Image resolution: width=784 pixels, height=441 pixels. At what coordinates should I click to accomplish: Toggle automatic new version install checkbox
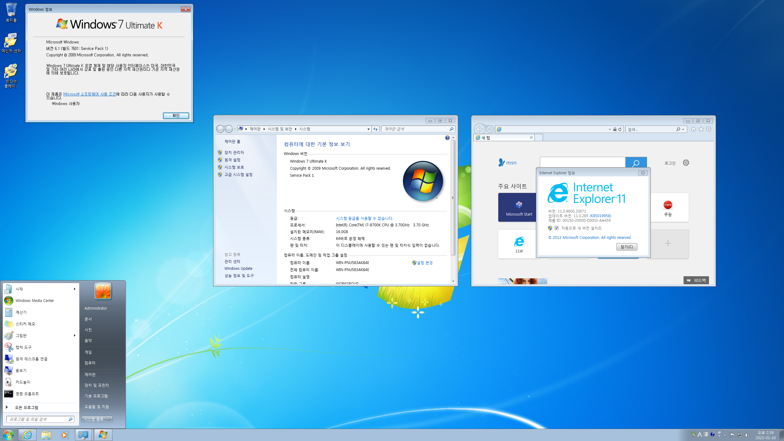point(556,228)
